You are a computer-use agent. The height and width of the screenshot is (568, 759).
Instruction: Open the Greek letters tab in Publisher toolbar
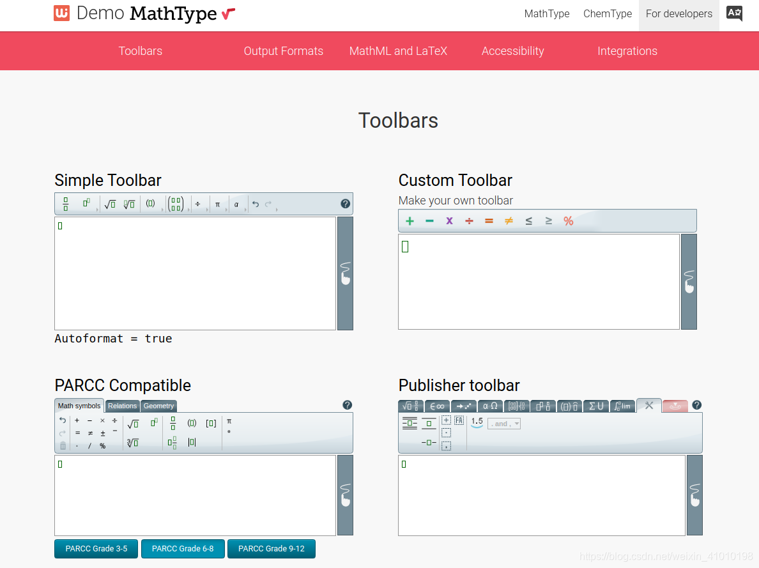tap(490, 406)
